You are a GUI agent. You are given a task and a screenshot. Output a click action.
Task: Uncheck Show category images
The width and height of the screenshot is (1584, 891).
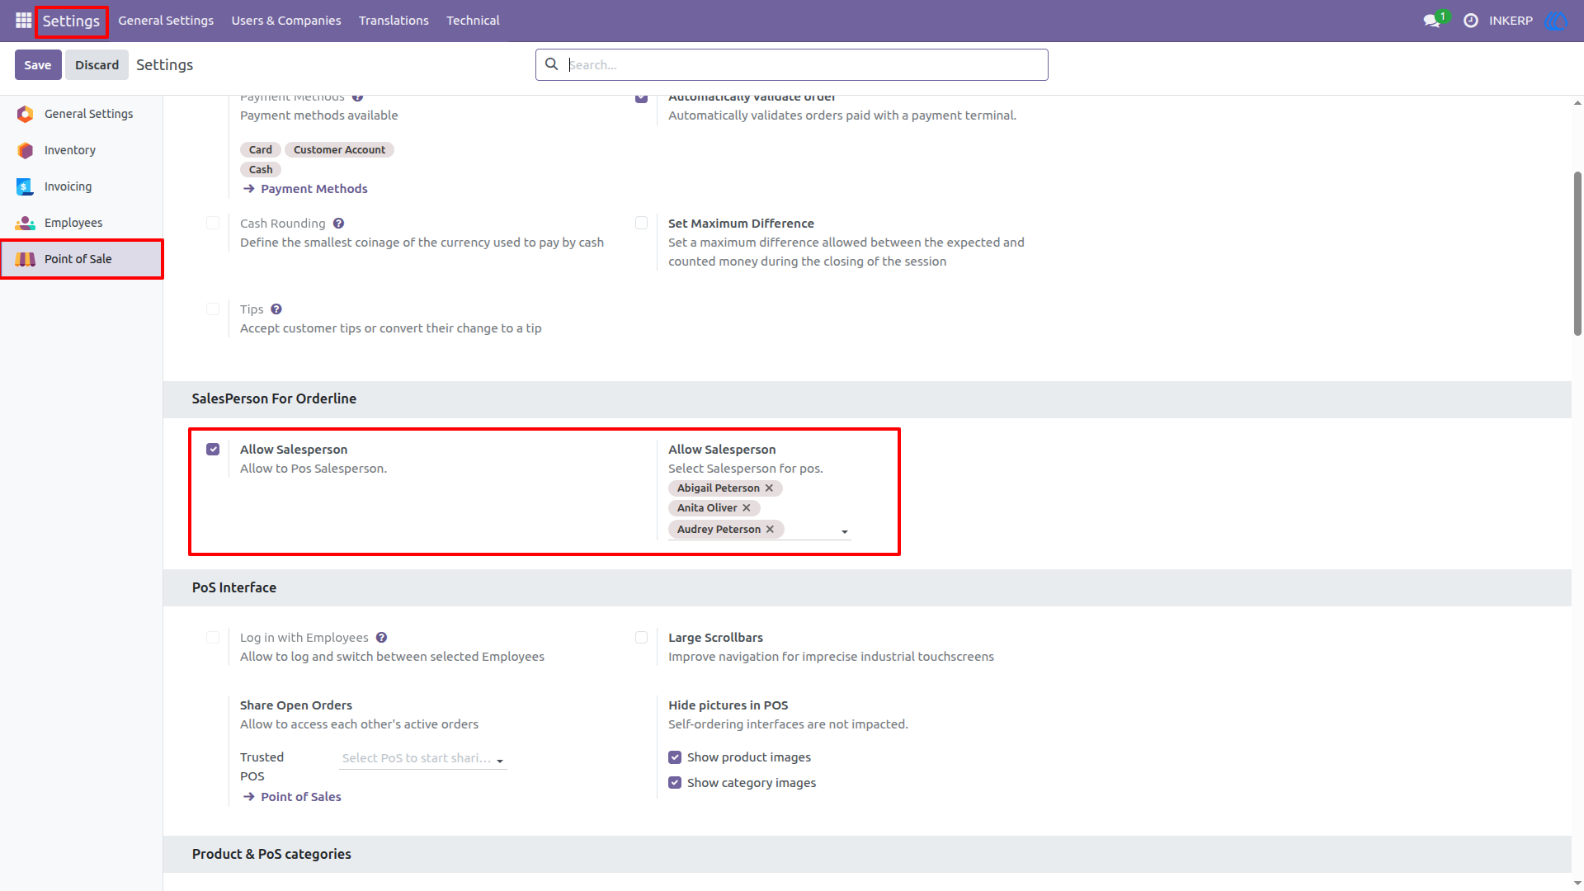pos(675,783)
